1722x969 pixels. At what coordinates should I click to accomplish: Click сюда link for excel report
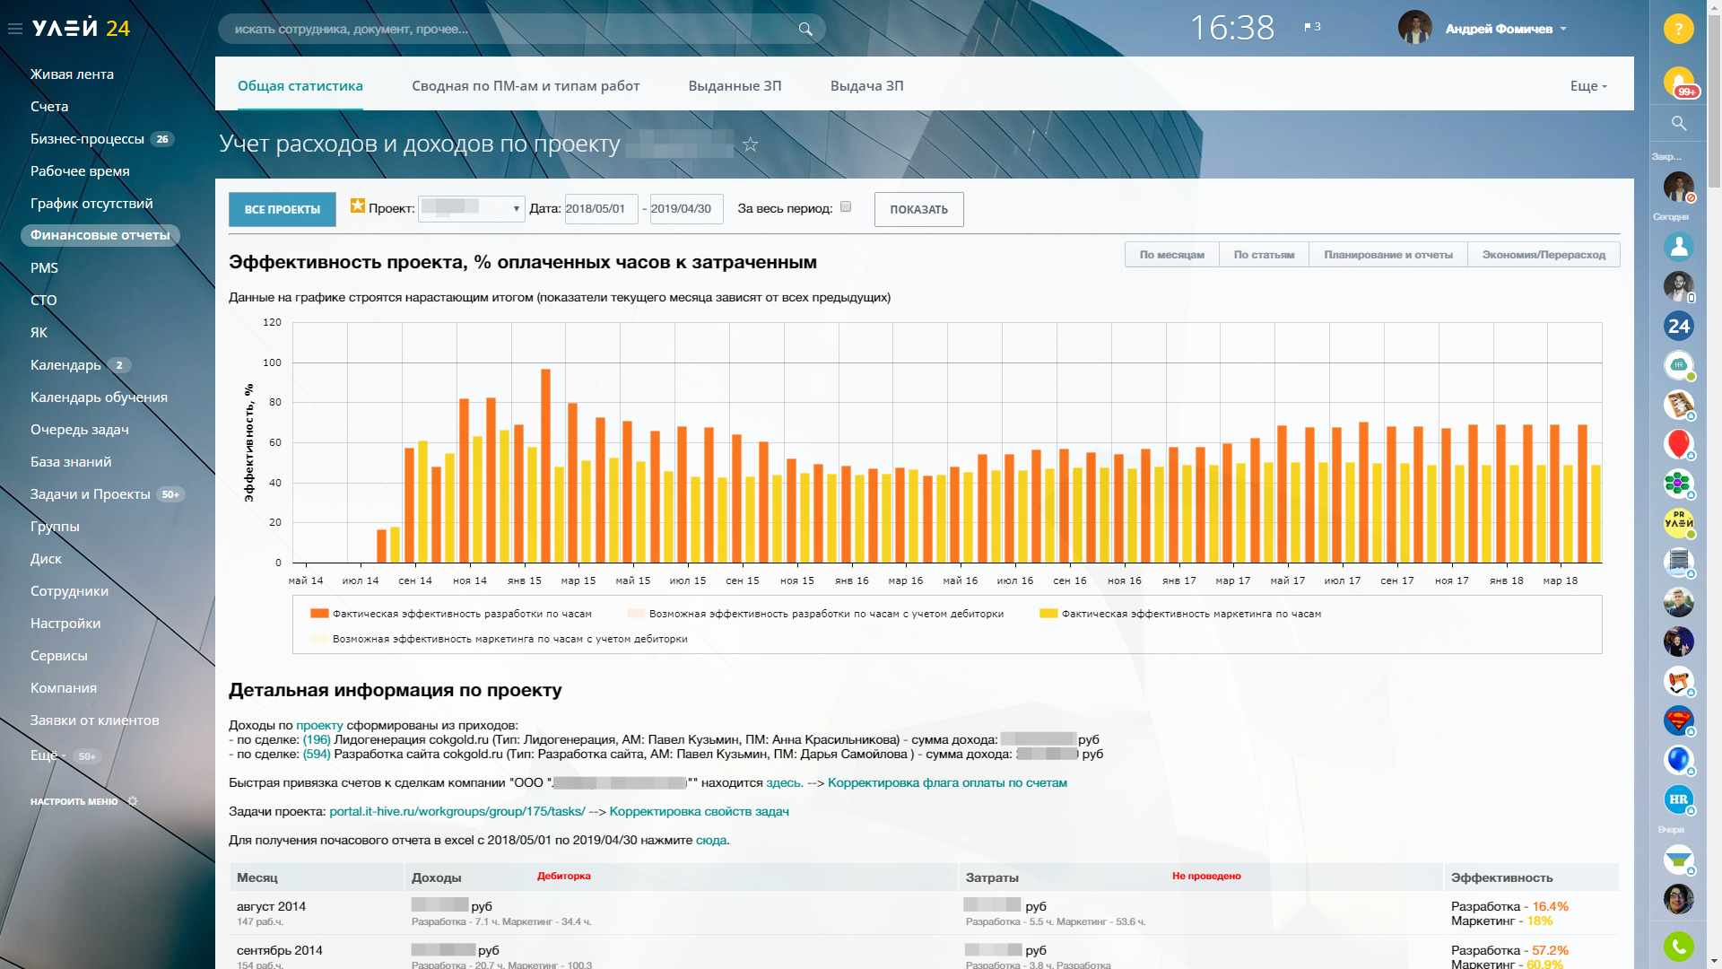(711, 841)
